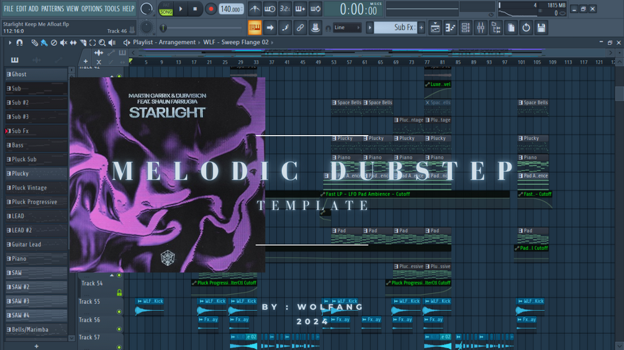This screenshot has width=624, height=350.
Task: Click the song position slider
Action: click(202, 28)
